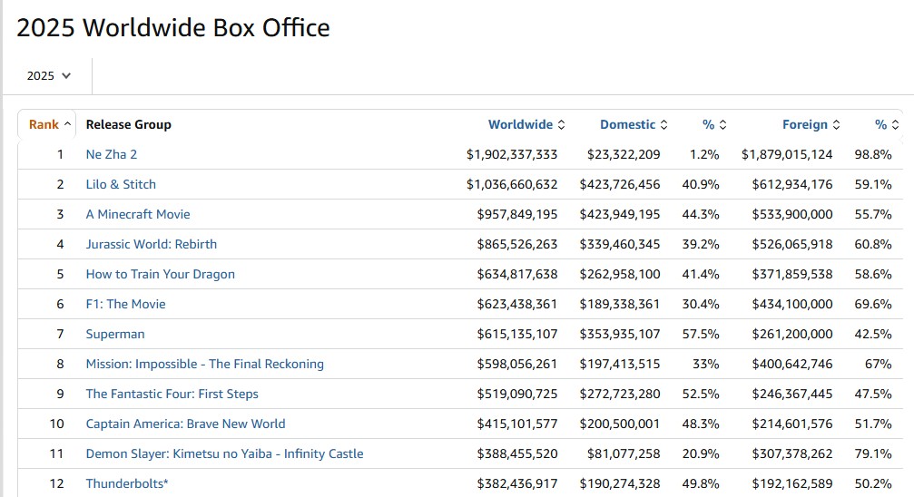Select worldwide value $1,902,337,333

(512, 154)
